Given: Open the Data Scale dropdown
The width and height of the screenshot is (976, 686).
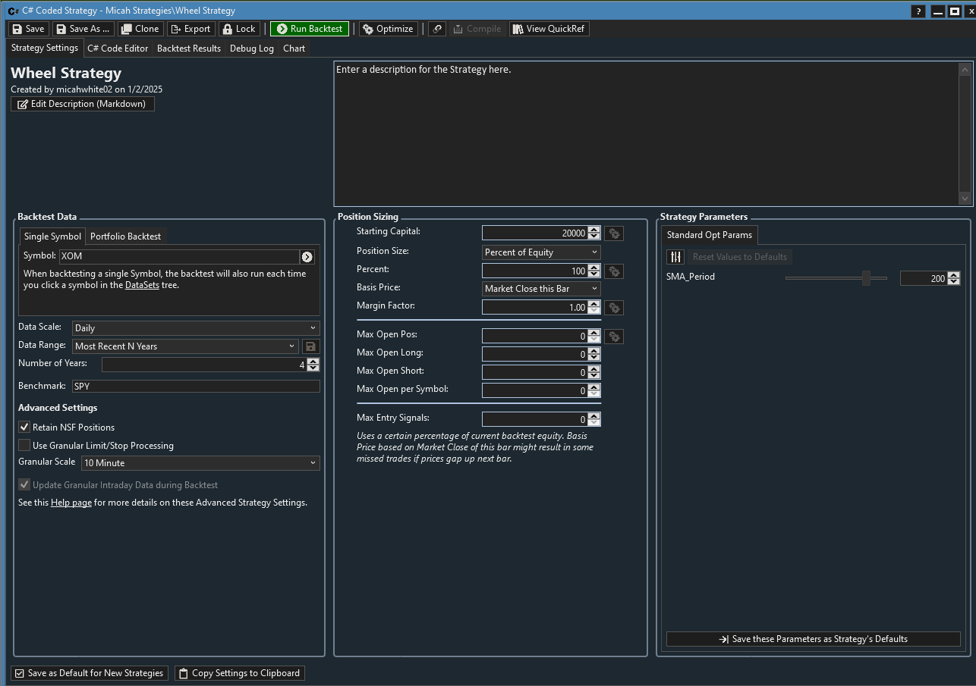Looking at the screenshot, I should 196,328.
